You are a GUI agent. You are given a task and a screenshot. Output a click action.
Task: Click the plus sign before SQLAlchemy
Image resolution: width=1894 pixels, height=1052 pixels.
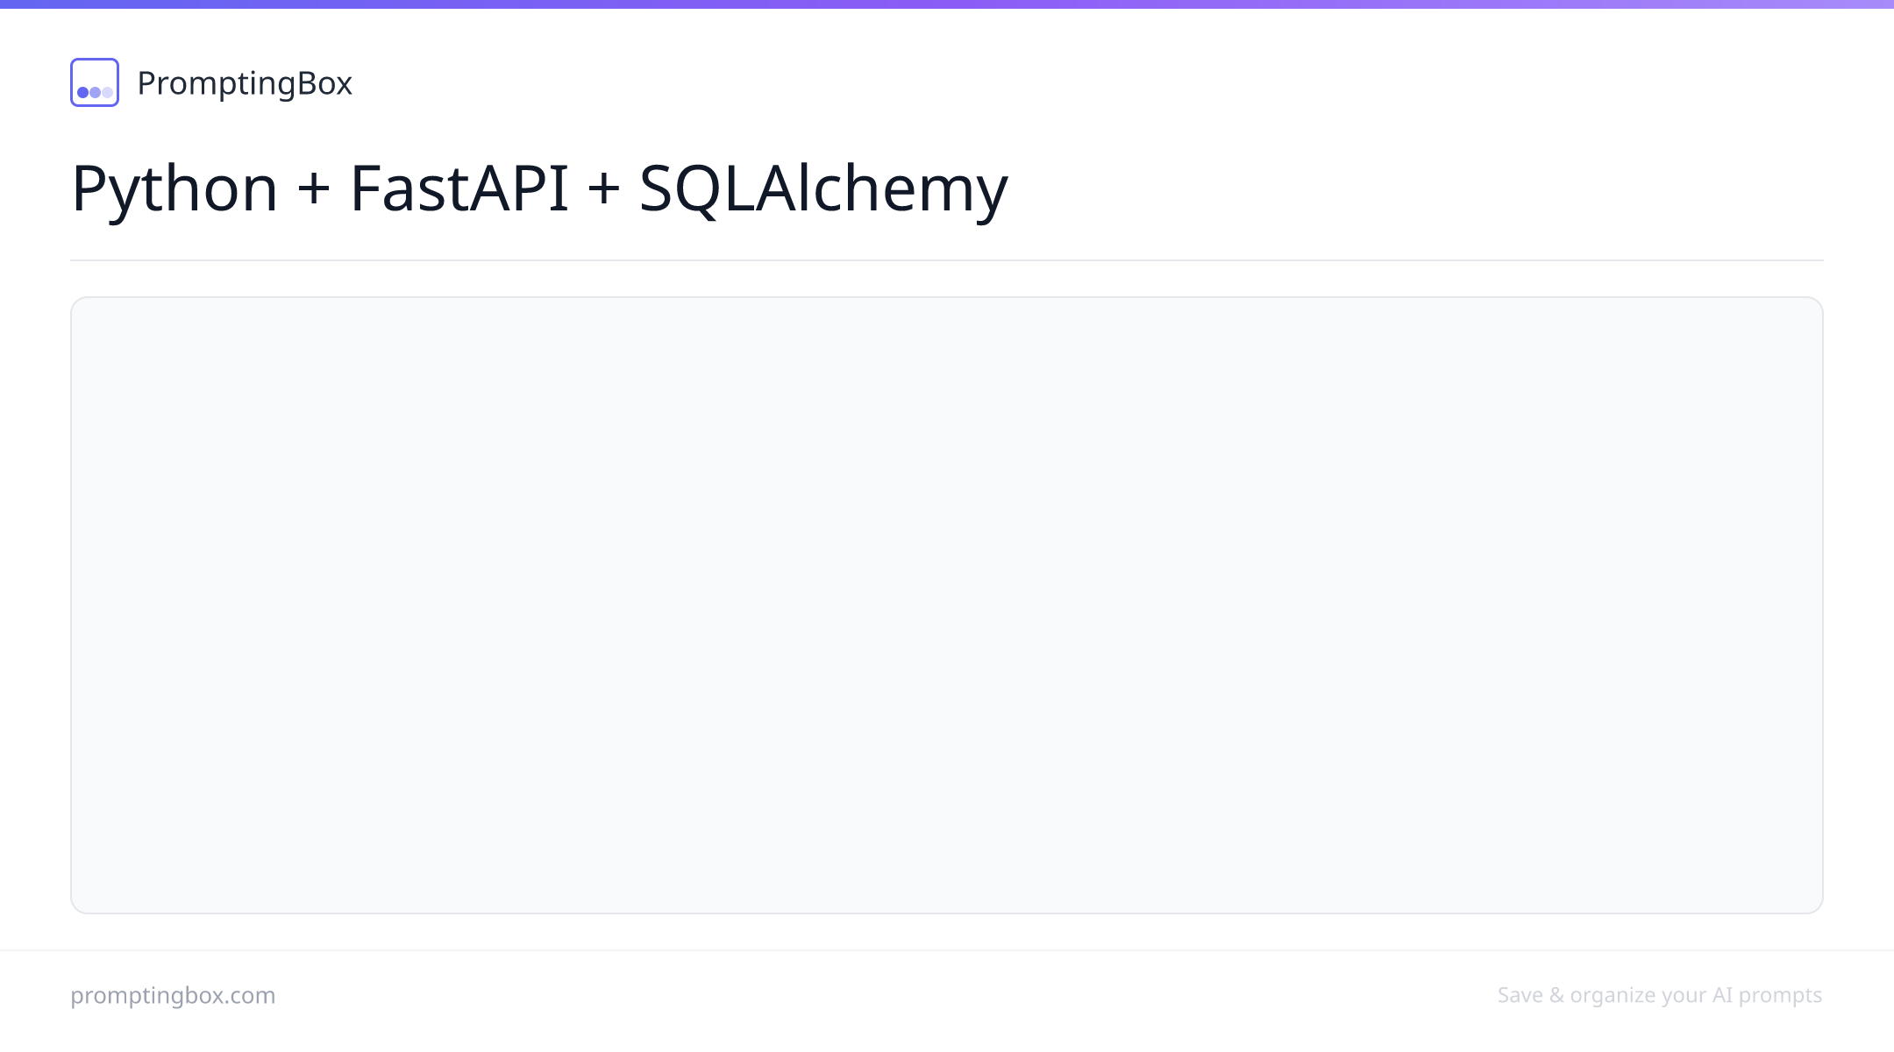click(604, 189)
